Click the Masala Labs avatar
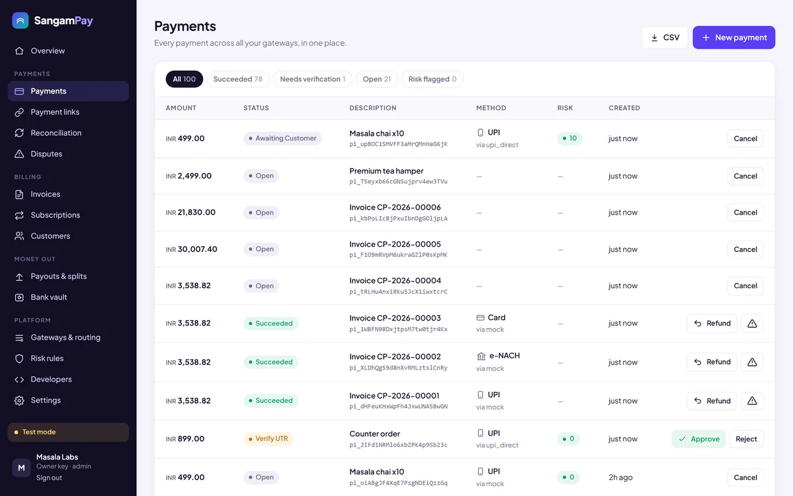 (22, 467)
